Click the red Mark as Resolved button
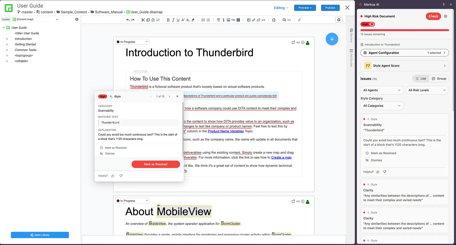 [156, 164]
